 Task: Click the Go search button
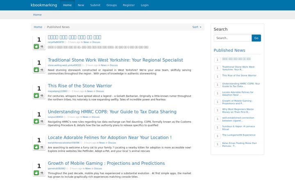tap(256, 38)
